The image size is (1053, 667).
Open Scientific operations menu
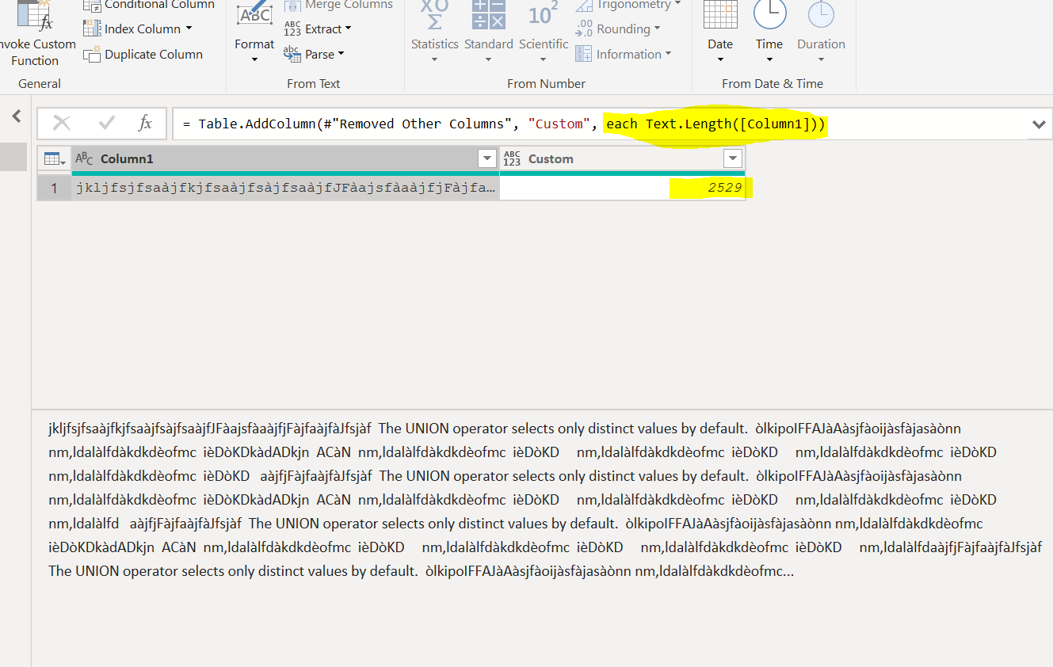coord(544,32)
